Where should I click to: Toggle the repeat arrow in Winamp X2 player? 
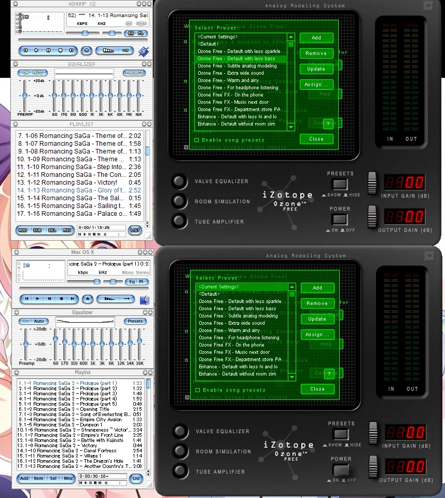click(x=125, y=50)
